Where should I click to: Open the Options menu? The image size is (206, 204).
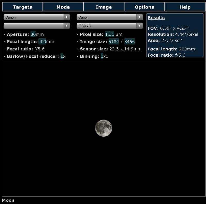coord(144,7)
